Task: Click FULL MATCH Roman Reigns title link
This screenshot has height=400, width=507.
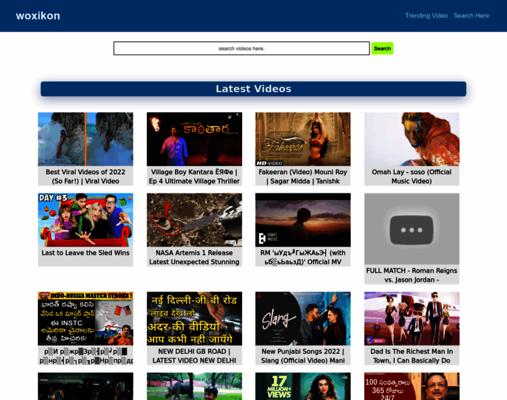Action: tap(412, 275)
